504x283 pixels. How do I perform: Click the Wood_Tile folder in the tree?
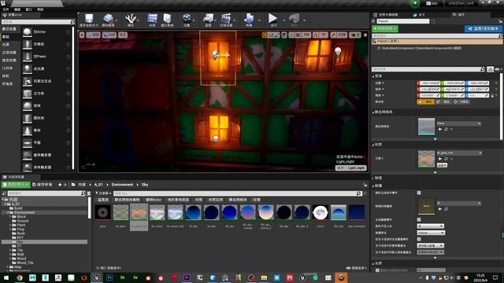(x=24, y=263)
